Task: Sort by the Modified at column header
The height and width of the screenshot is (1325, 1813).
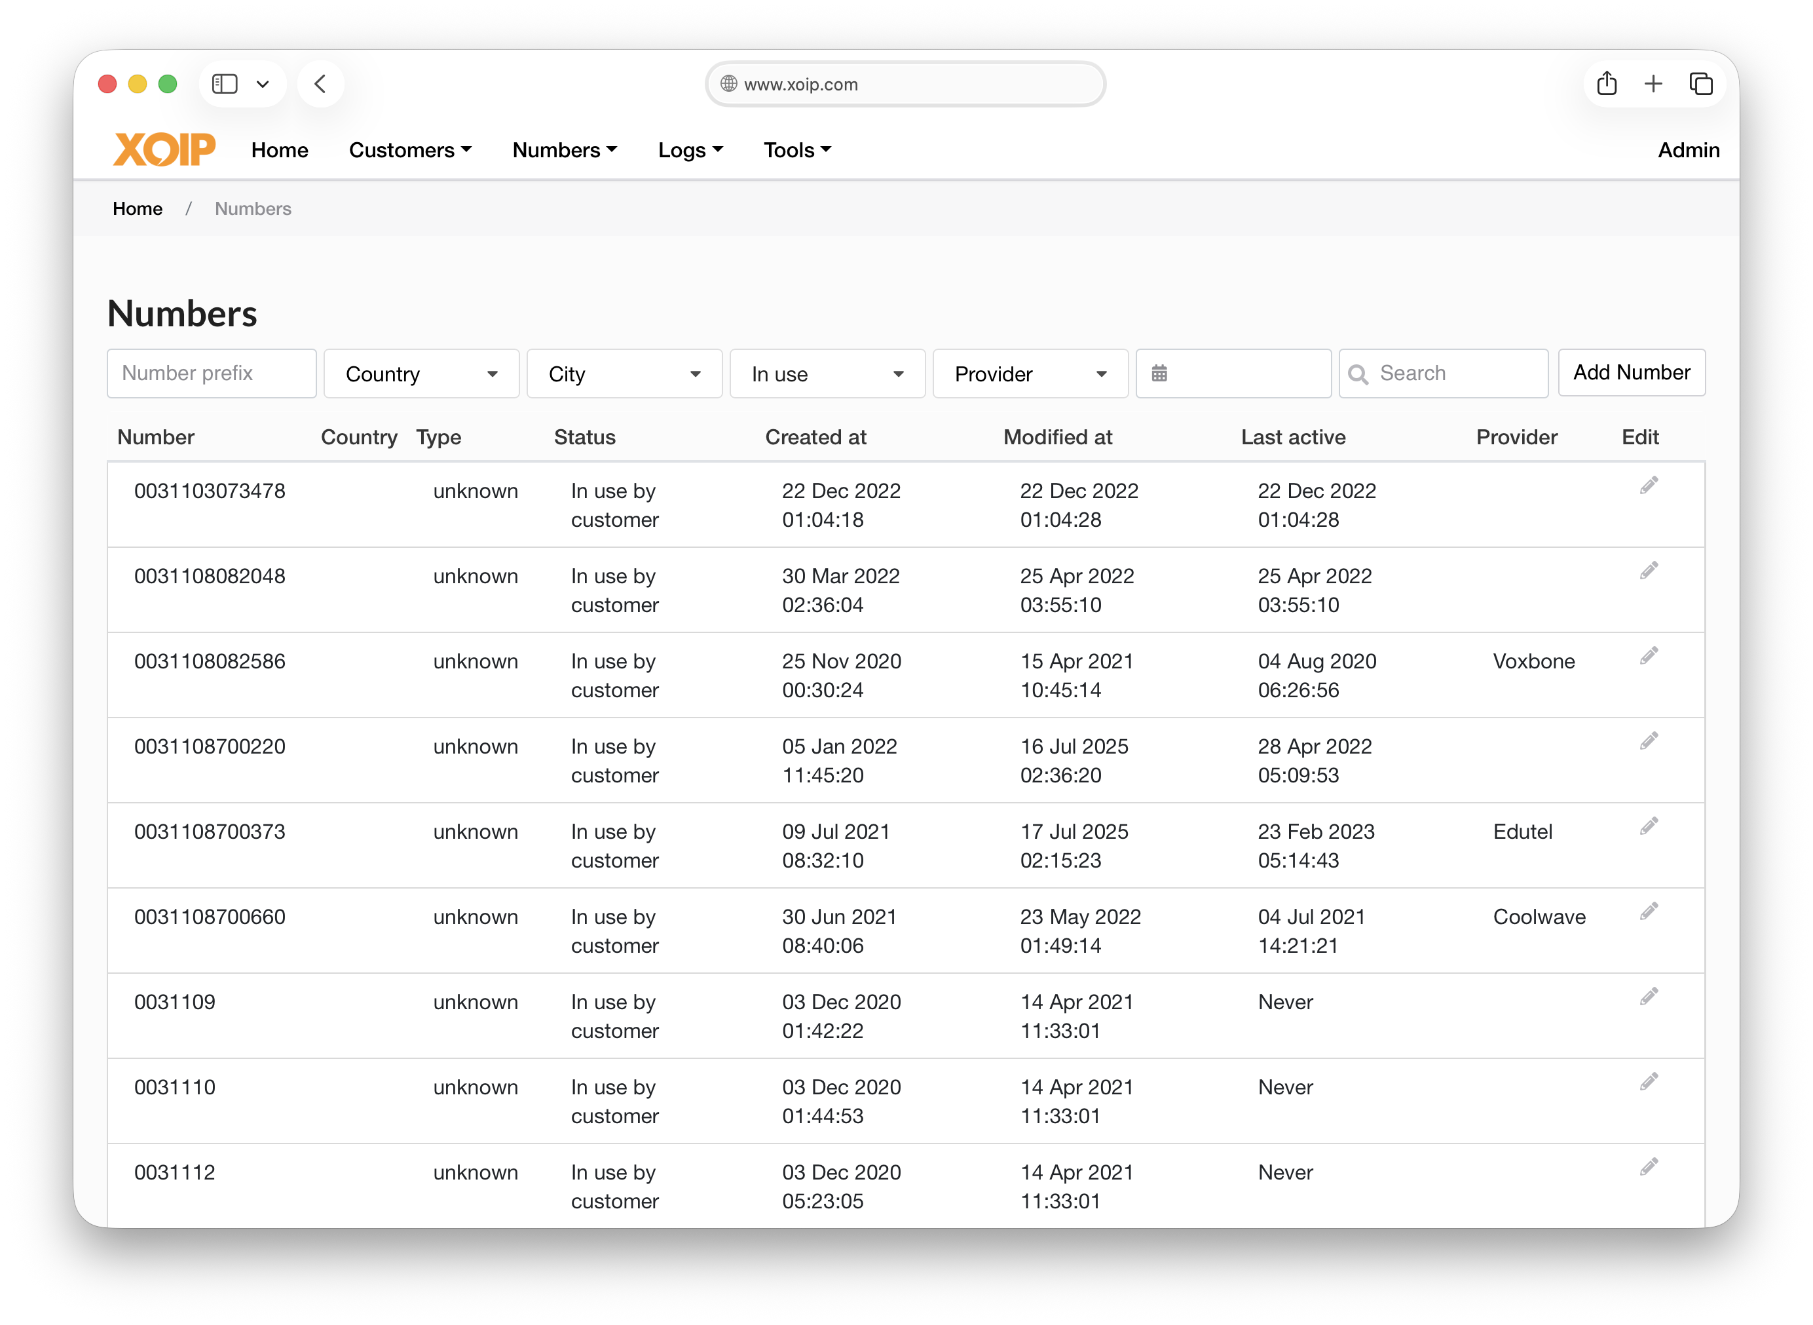Action: pyautogui.click(x=1057, y=437)
